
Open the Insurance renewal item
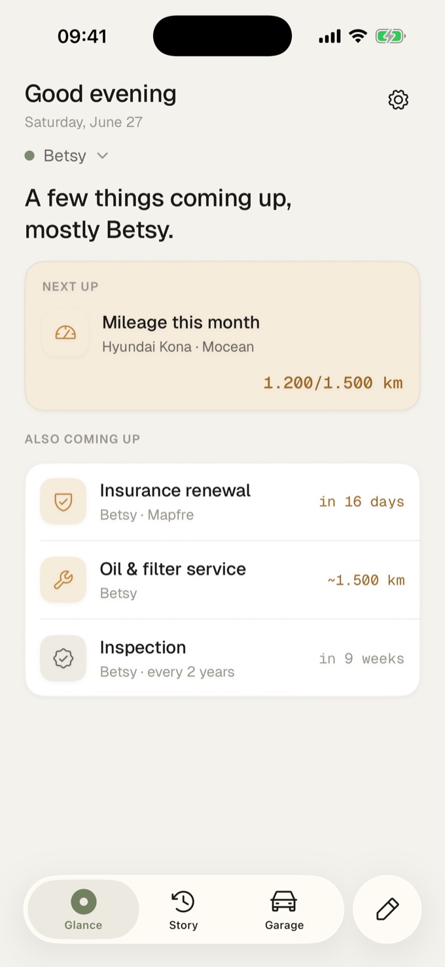[222, 502]
